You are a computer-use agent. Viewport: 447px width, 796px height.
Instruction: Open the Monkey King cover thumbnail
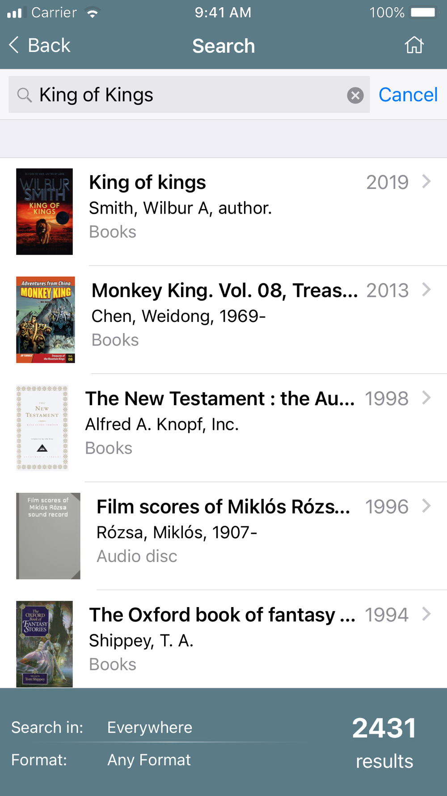coord(46,320)
